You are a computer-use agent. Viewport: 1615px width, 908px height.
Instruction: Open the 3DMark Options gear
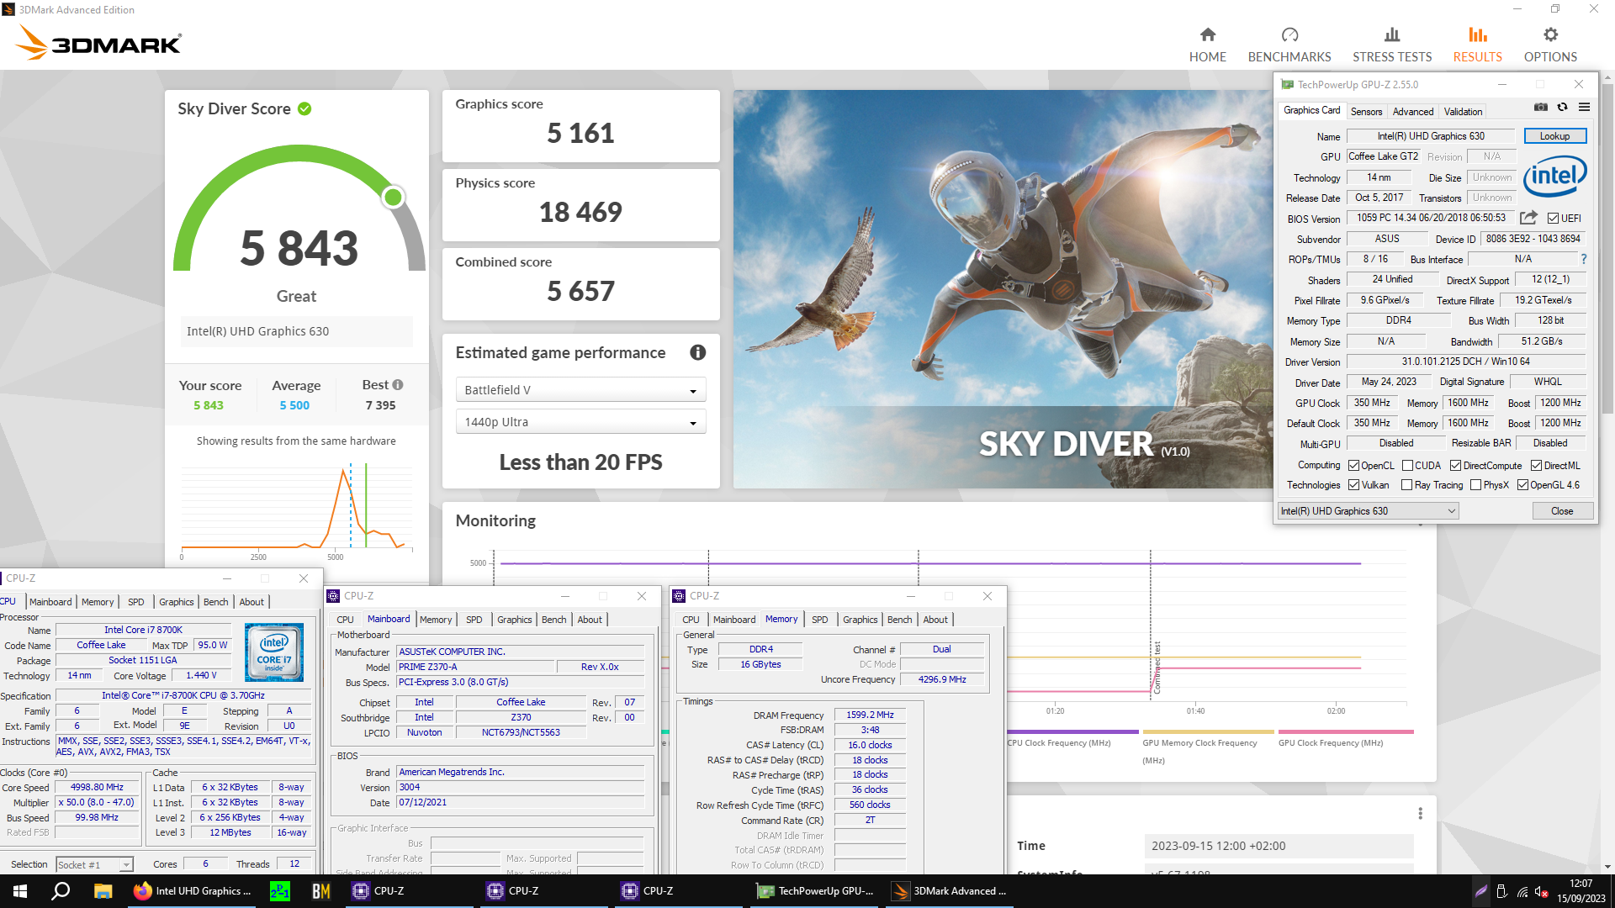click(1550, 45)
